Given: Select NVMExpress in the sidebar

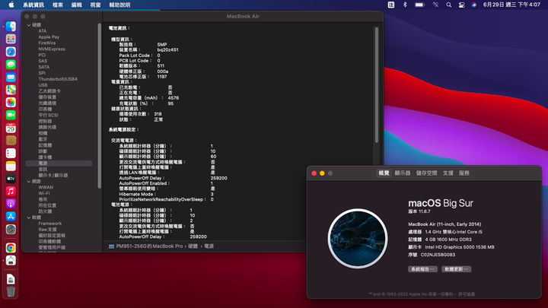Looking at the screenshot, I should (52, 49).
